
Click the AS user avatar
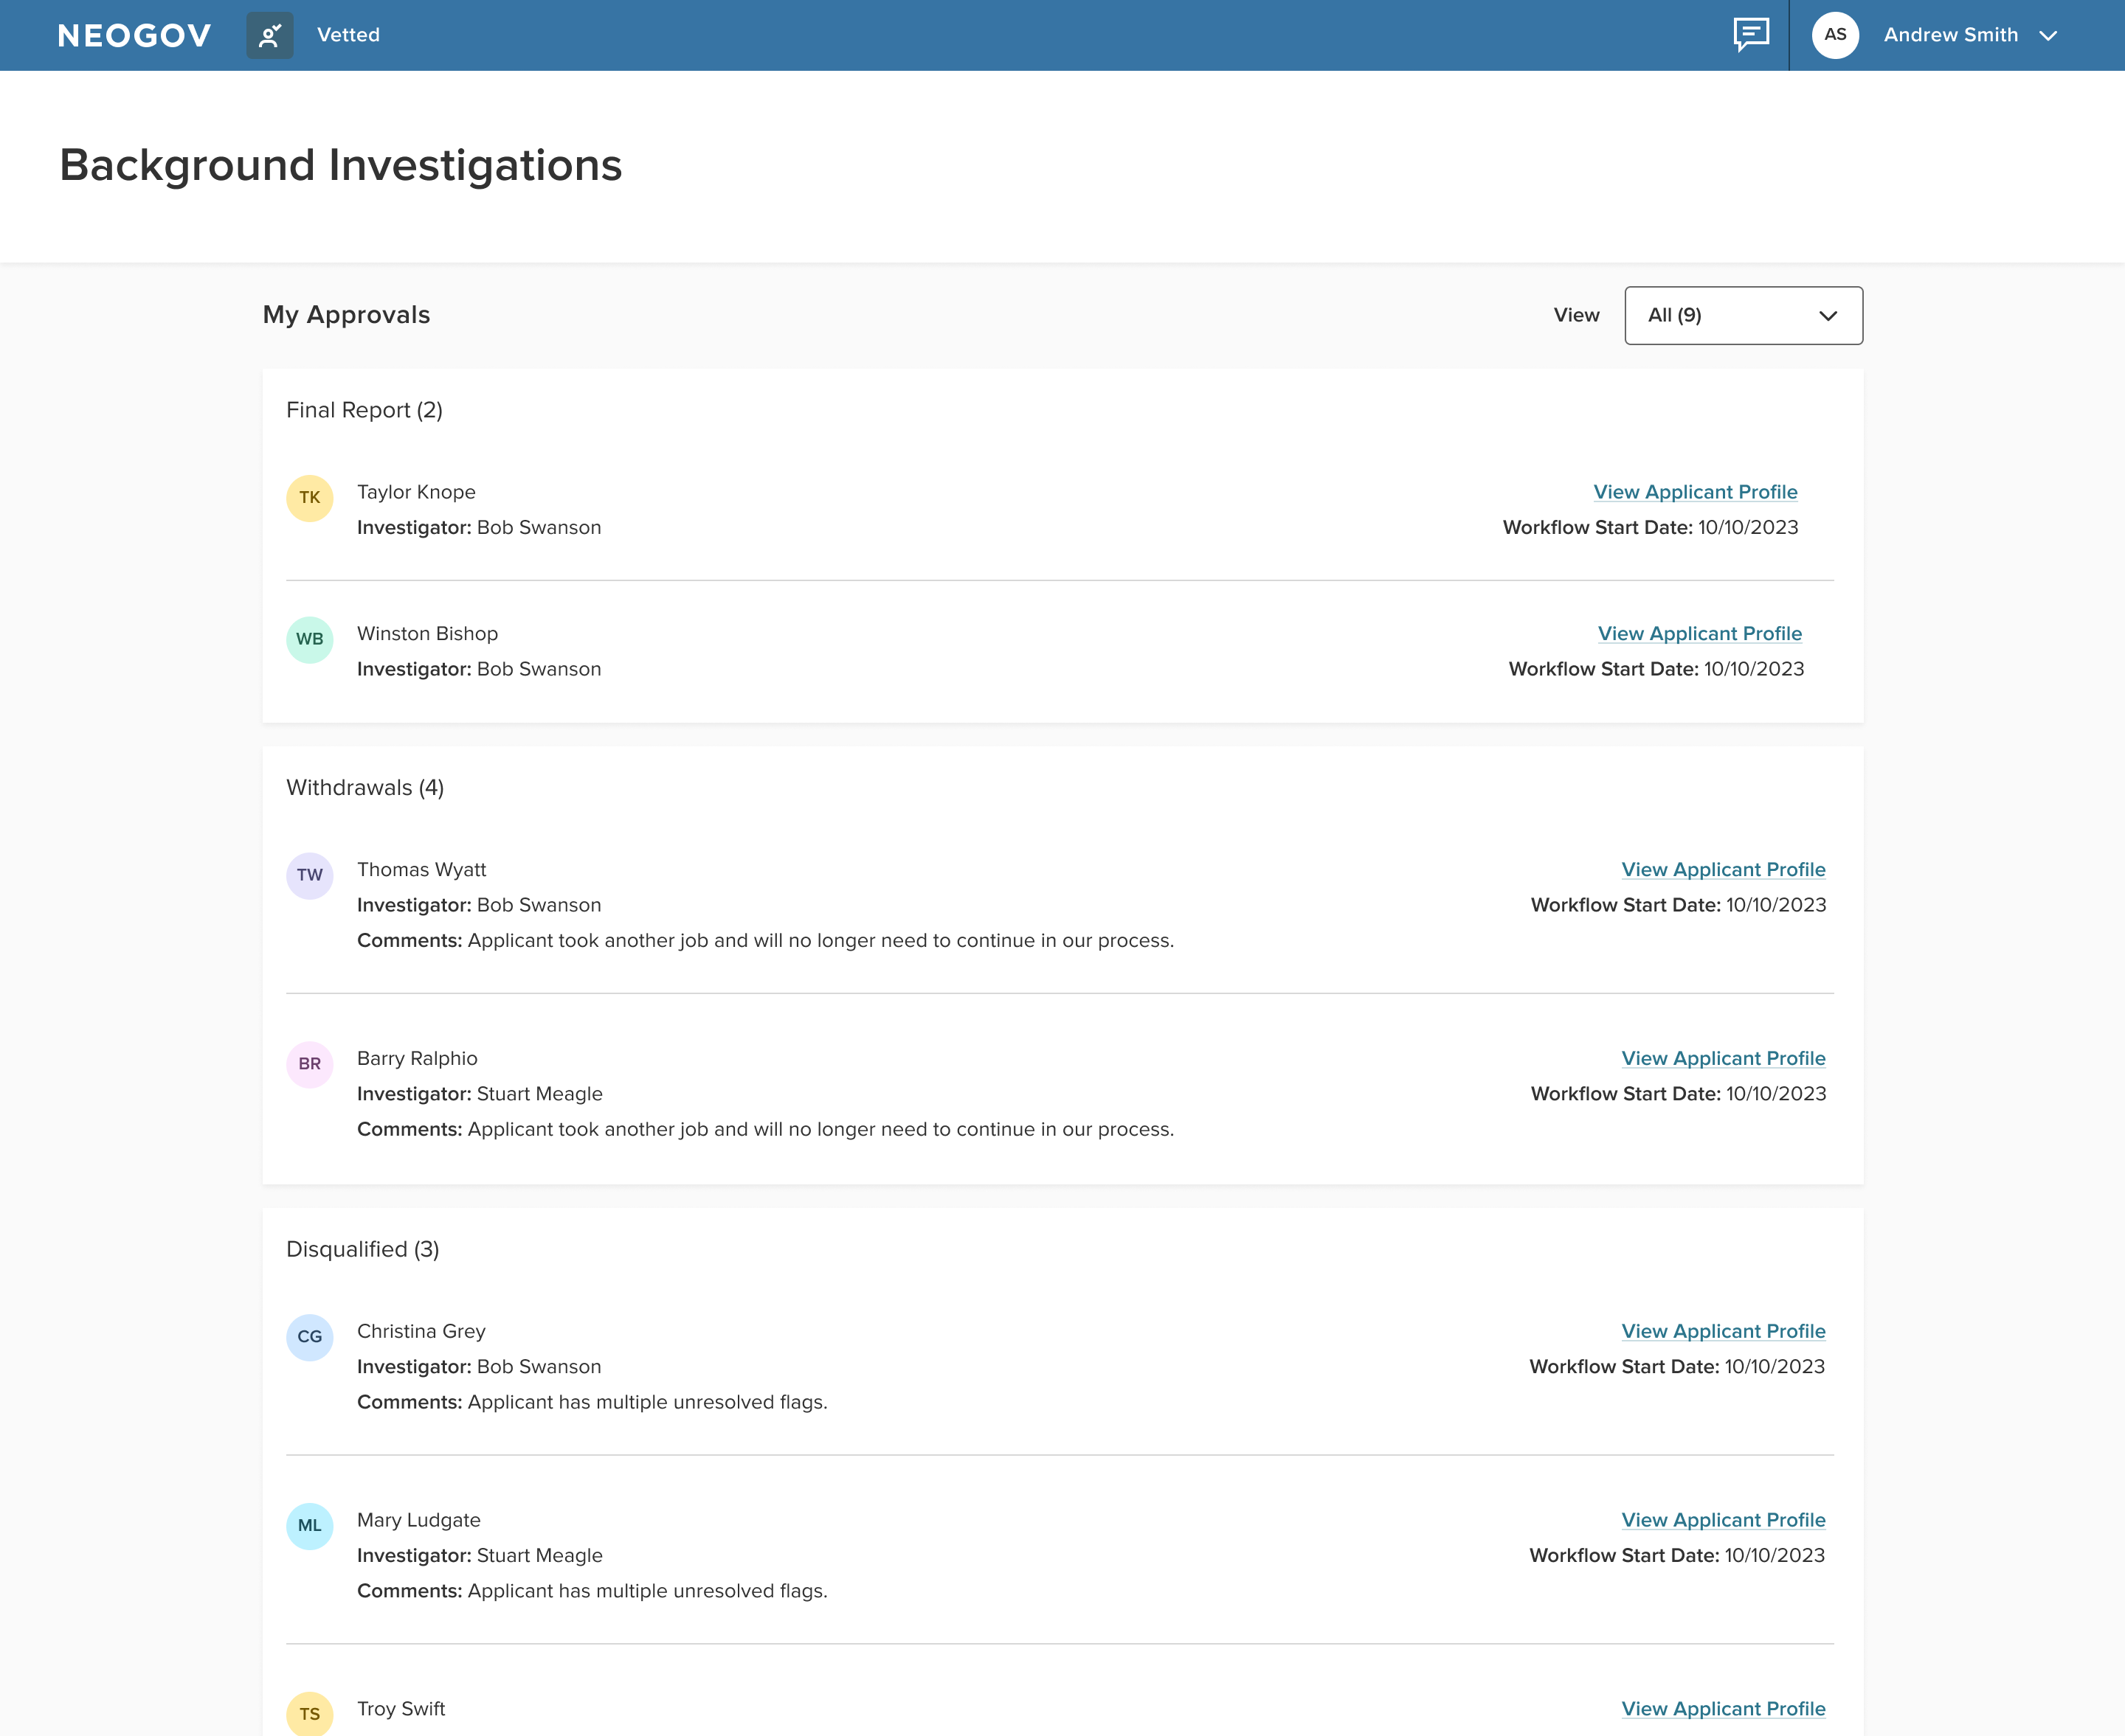click(x=1835, y=35)
